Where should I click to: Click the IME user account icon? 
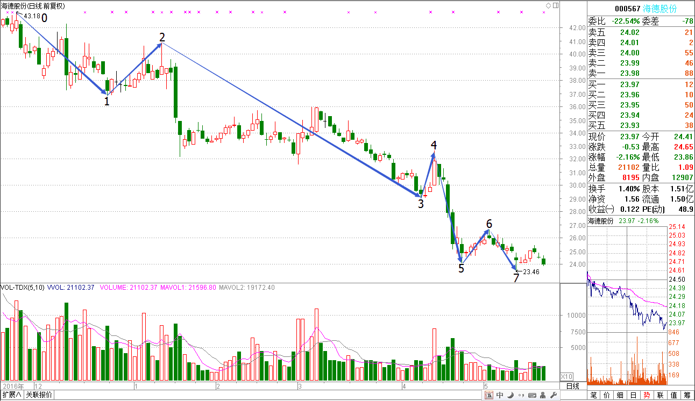coord(542,396)
